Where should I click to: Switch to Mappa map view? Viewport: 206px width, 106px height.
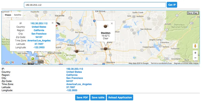coord(8,15)
